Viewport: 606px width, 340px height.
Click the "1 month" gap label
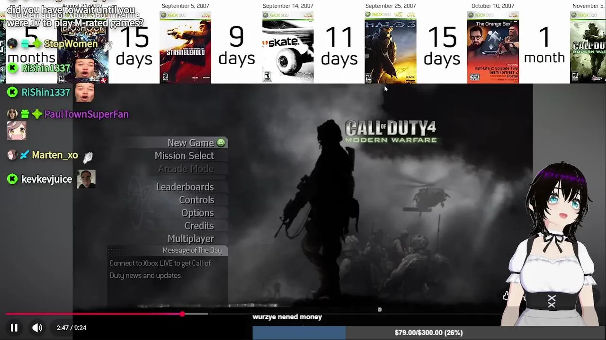point(544,45)
